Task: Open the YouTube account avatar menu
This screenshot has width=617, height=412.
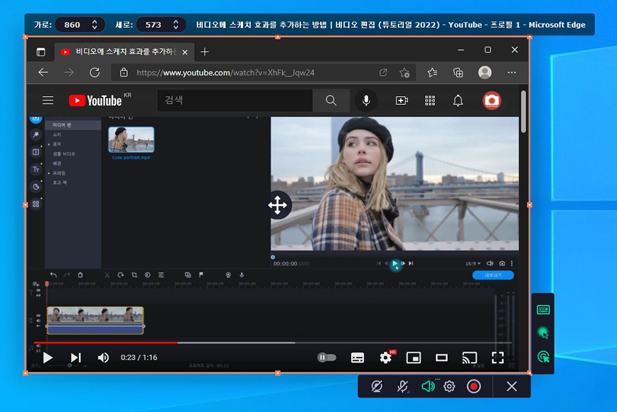Action: (x=492, y=101)
